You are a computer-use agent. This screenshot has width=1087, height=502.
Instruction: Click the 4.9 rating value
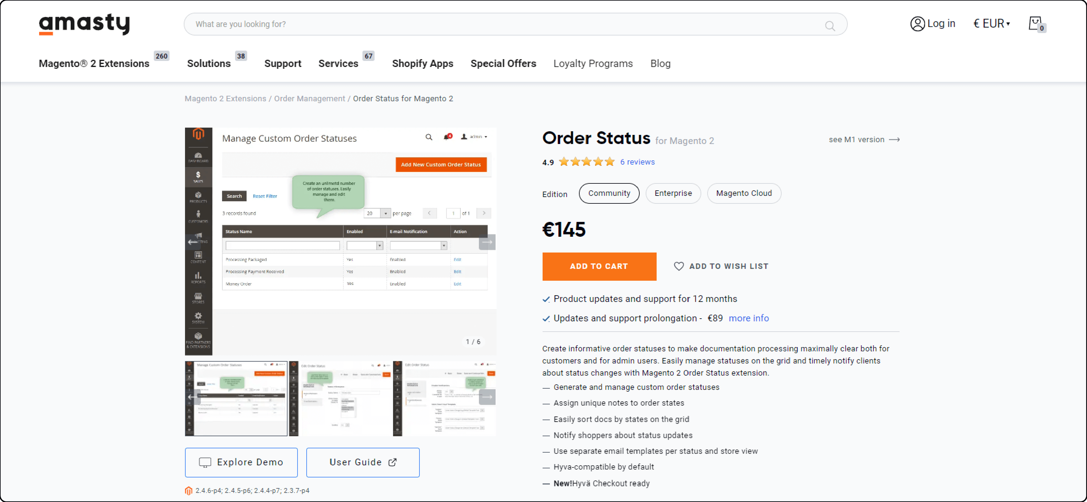point(548,163)
